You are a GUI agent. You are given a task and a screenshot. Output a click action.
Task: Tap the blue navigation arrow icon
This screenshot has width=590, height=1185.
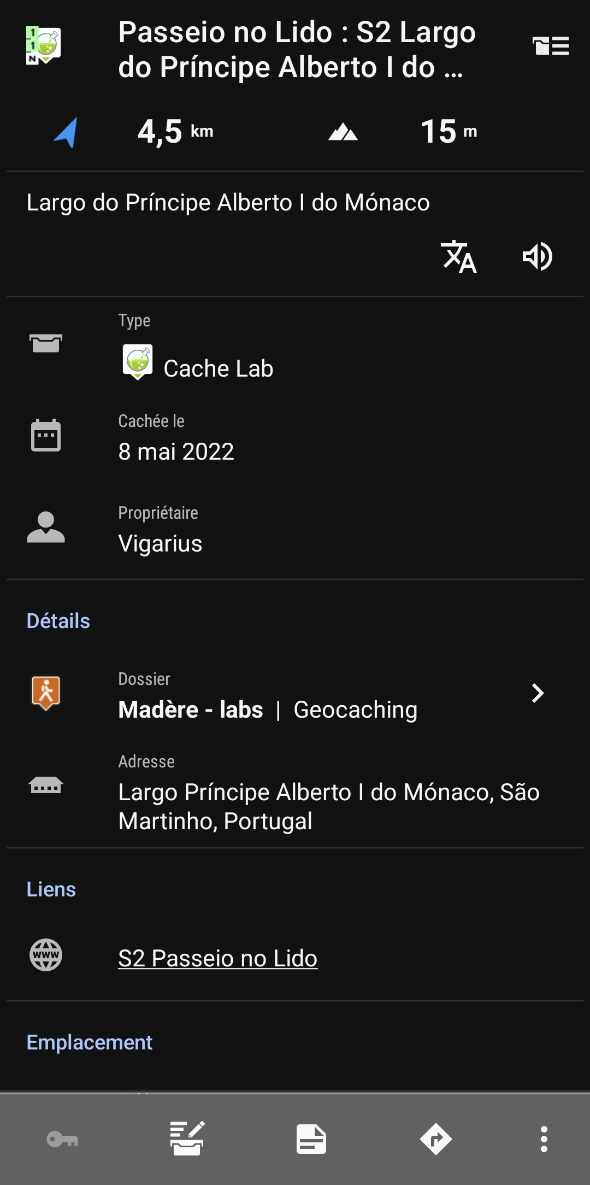click(x=66, y=132)
